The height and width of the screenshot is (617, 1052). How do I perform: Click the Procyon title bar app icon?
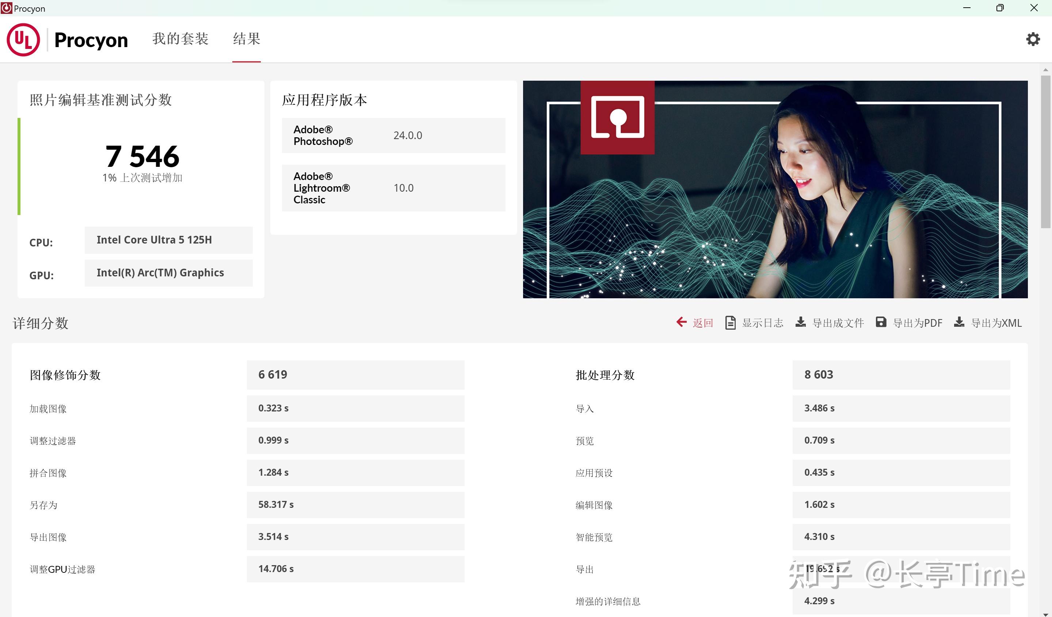coord(6,8)
